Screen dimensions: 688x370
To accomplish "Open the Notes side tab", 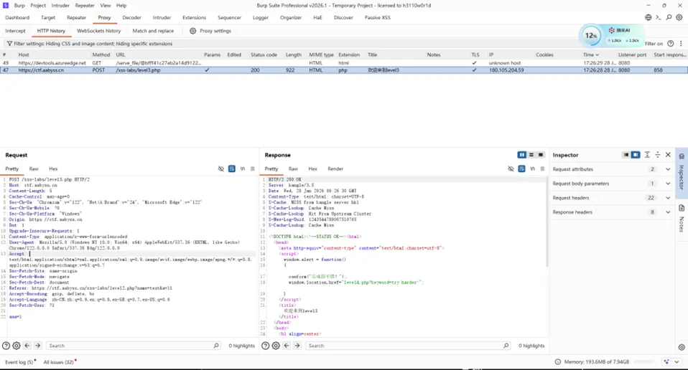I will (682, 218).
